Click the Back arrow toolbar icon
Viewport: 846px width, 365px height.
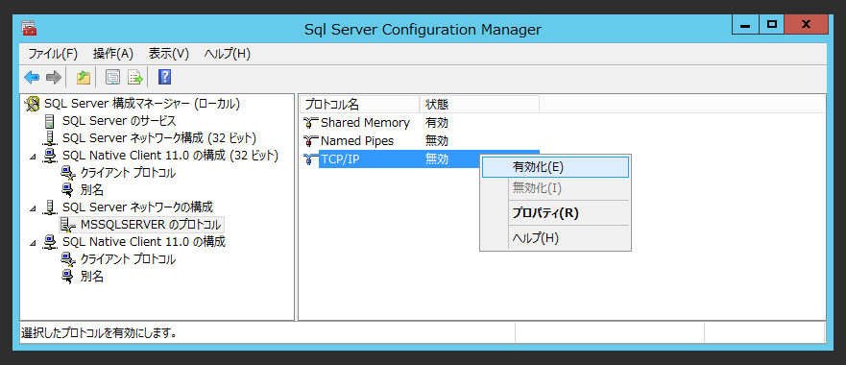pyautogui.click(x=32, y=78)
